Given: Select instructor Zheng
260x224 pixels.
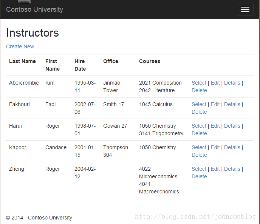Looking at the screenshot, I should coord(199,169).
